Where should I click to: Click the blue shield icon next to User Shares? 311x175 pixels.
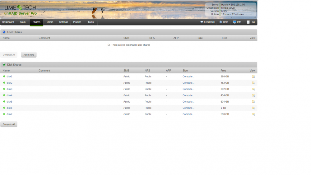(4, 32)
